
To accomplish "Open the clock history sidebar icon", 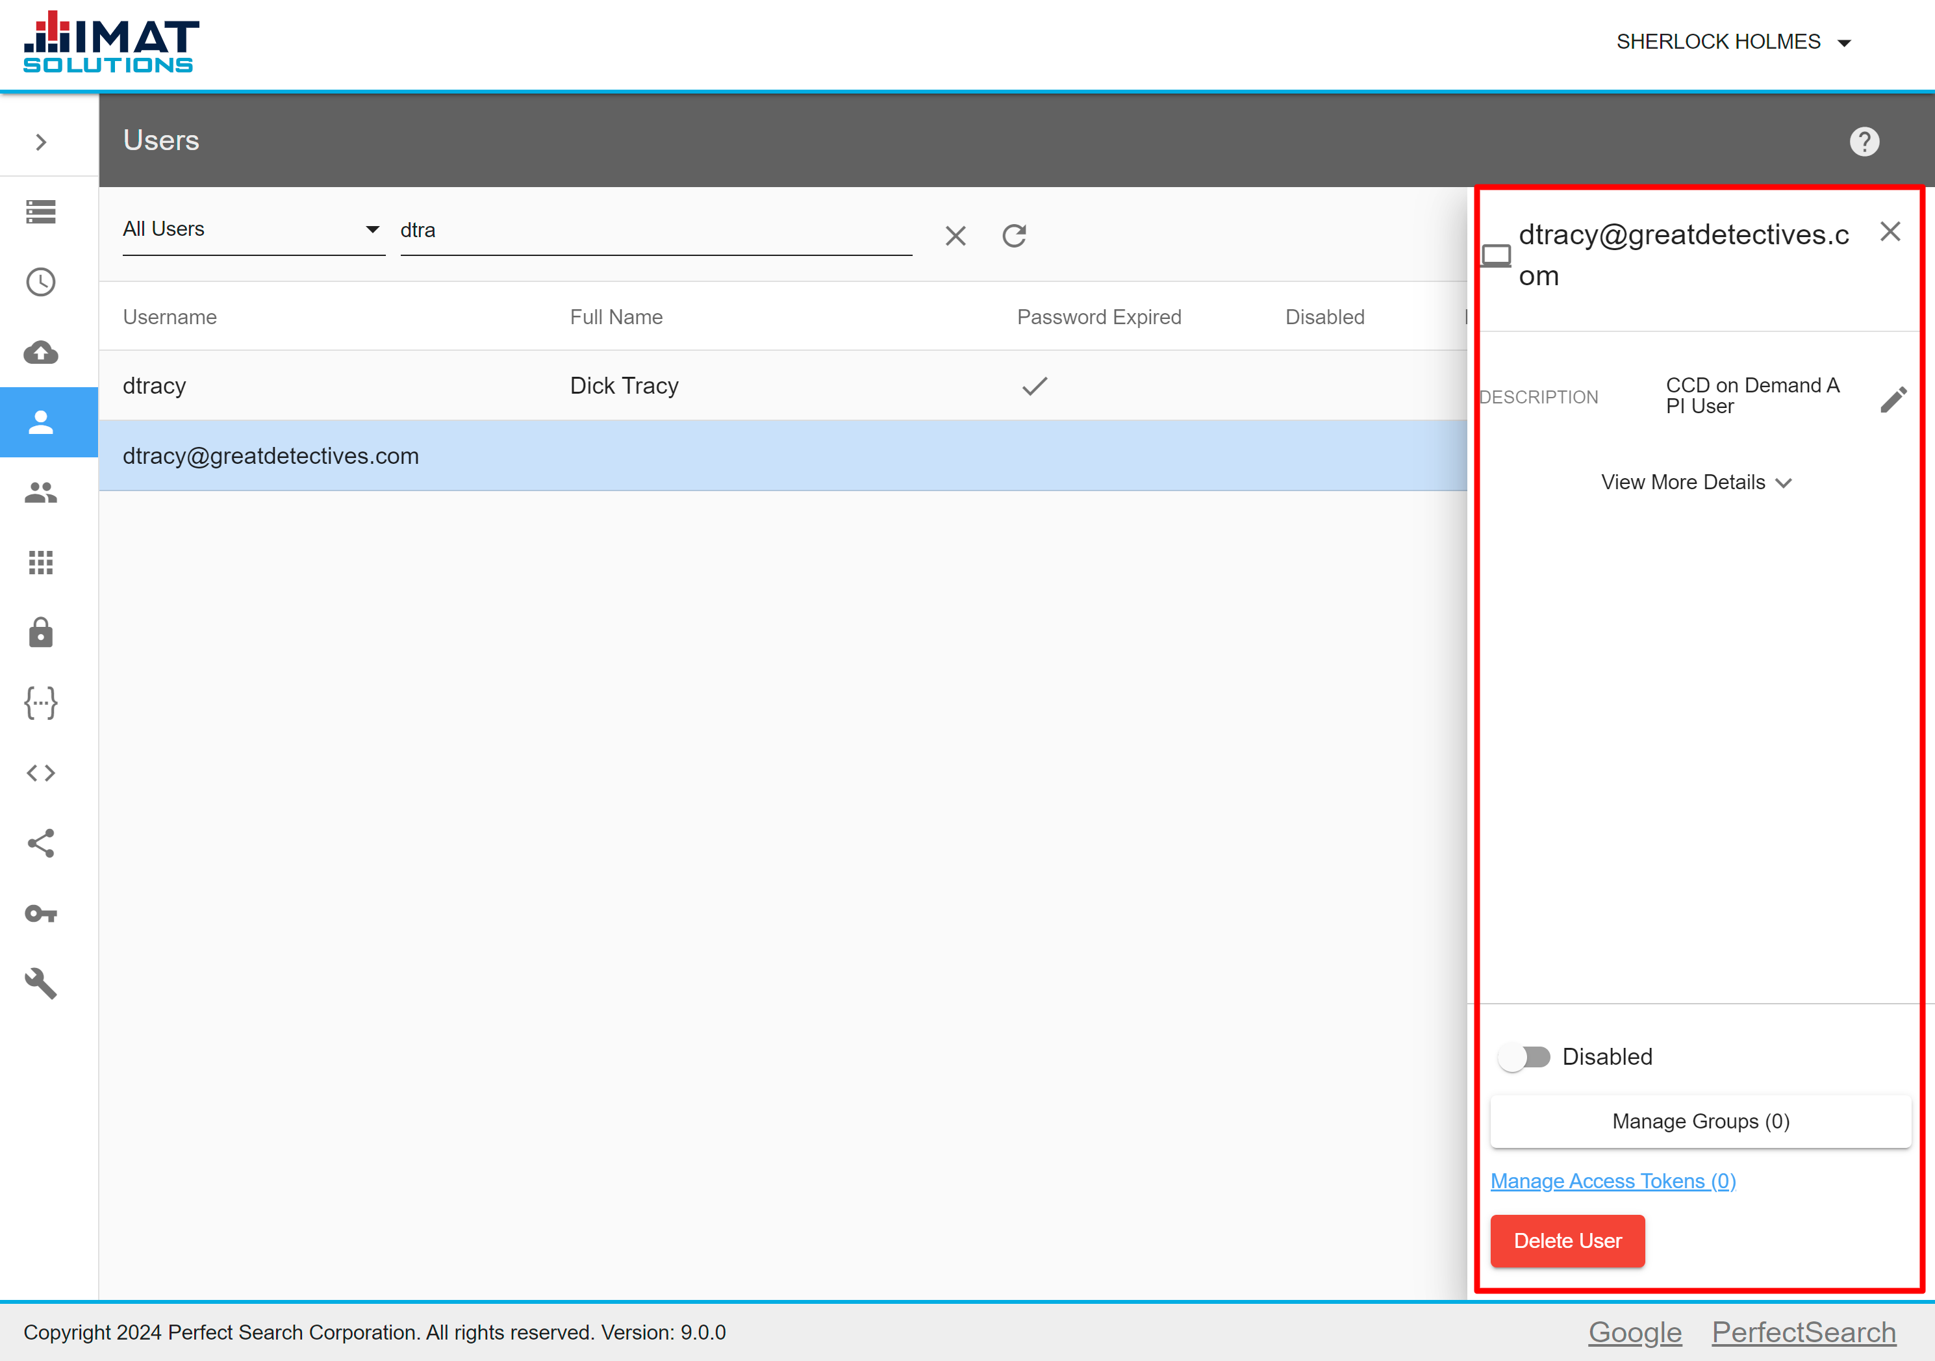I will (40, 281).
